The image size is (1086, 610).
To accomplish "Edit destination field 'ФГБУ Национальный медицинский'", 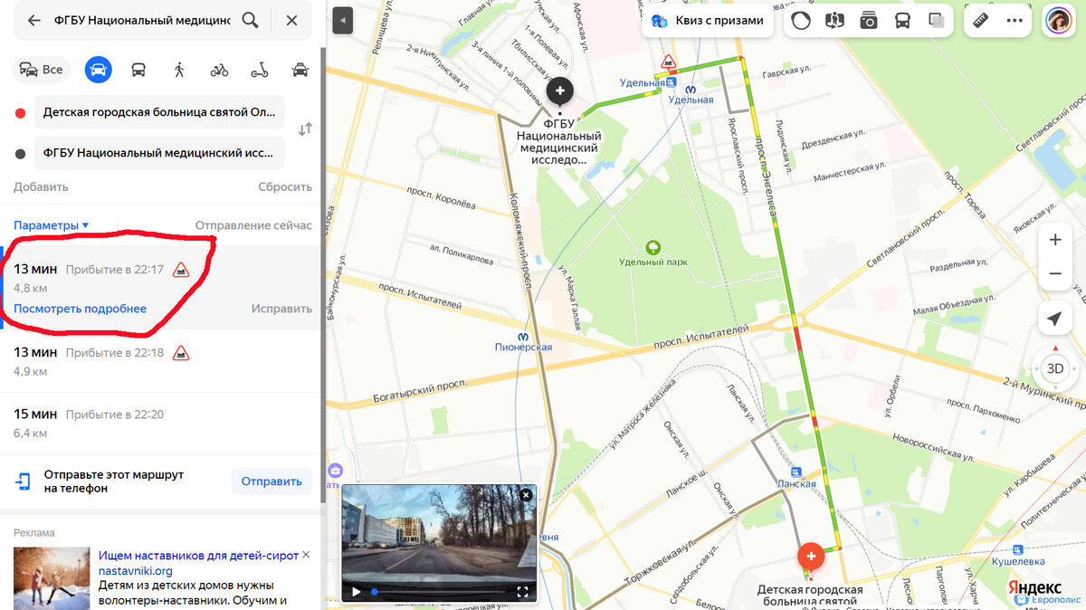I will (x=159, y=153).
